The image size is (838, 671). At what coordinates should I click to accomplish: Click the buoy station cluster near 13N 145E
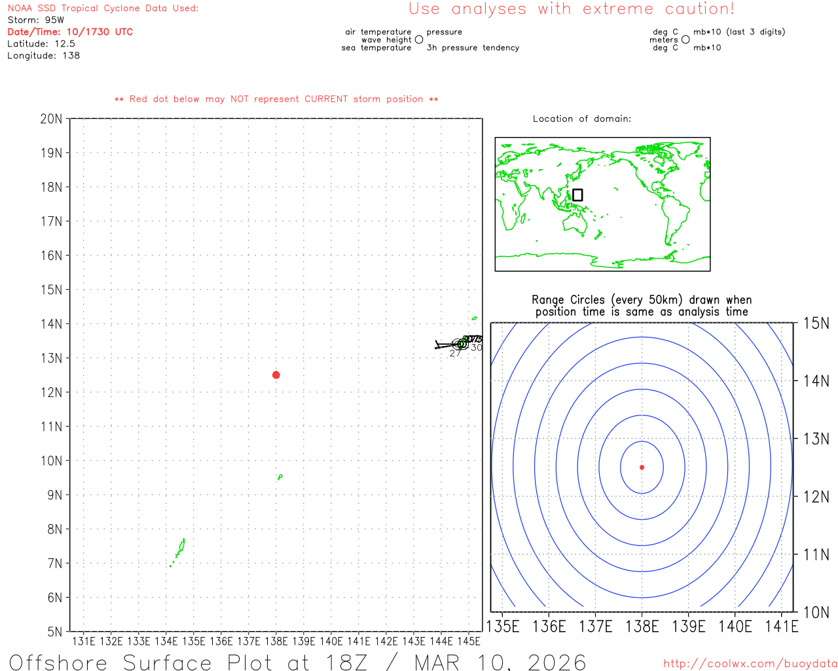tap(462, 343)
